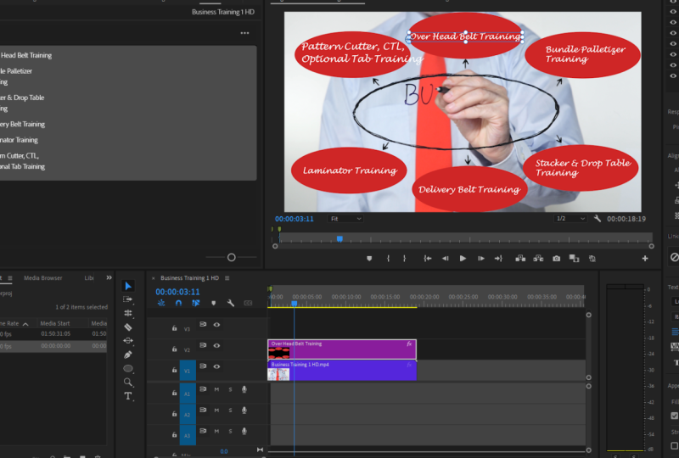
Task: Go to Out point in monitor
Action: (x=498, y=259)
